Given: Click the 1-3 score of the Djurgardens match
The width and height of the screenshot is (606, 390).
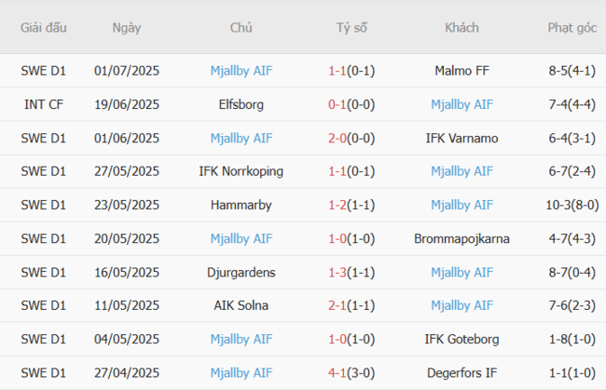Looking at the screenshot, I should (337, 272).
